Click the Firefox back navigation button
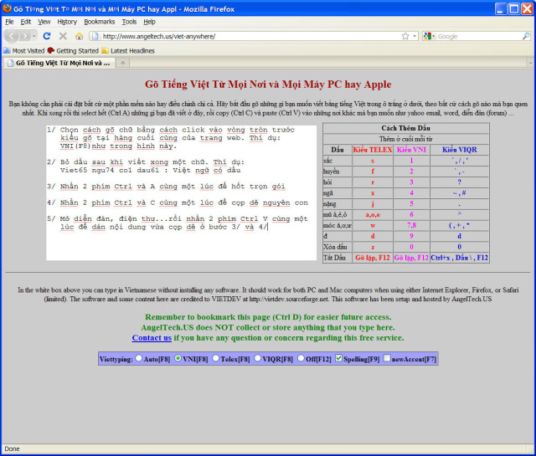536x456 pixels. (13, 36)
